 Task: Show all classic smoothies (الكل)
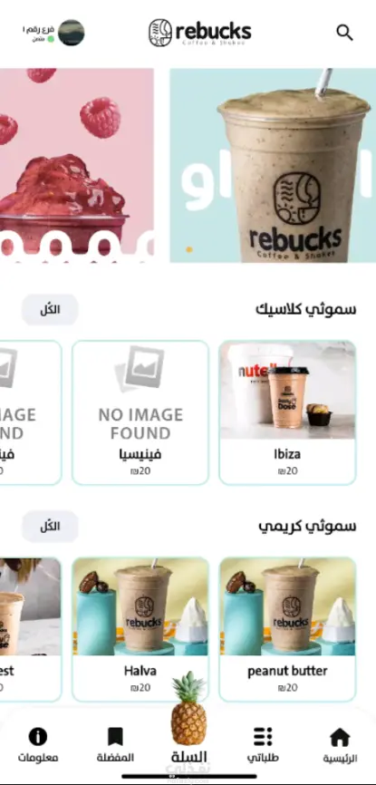(50, 309)
